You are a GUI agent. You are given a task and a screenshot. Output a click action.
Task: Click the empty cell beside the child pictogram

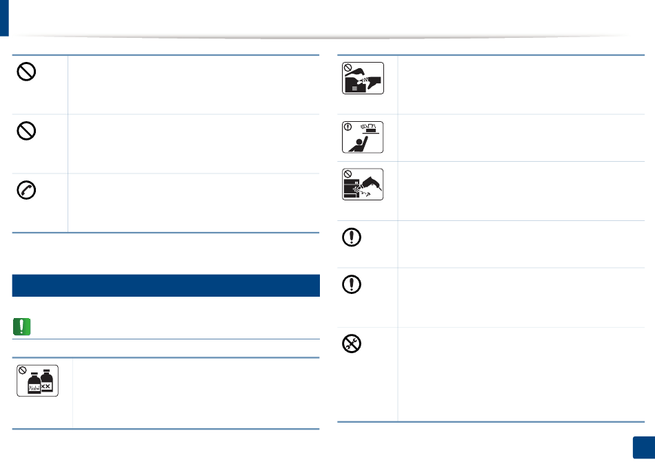pos(521,138)
